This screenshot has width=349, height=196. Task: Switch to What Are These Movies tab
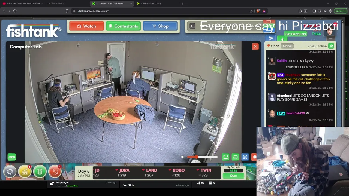22,4
